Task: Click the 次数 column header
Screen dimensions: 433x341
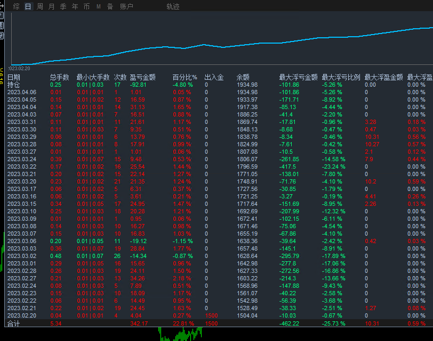Action: click(x=120, y=77)
